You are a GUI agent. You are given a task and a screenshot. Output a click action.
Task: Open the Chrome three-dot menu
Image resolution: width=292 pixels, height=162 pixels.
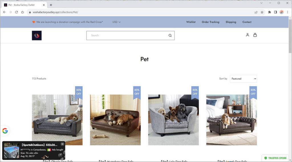[x=287, y=12]
